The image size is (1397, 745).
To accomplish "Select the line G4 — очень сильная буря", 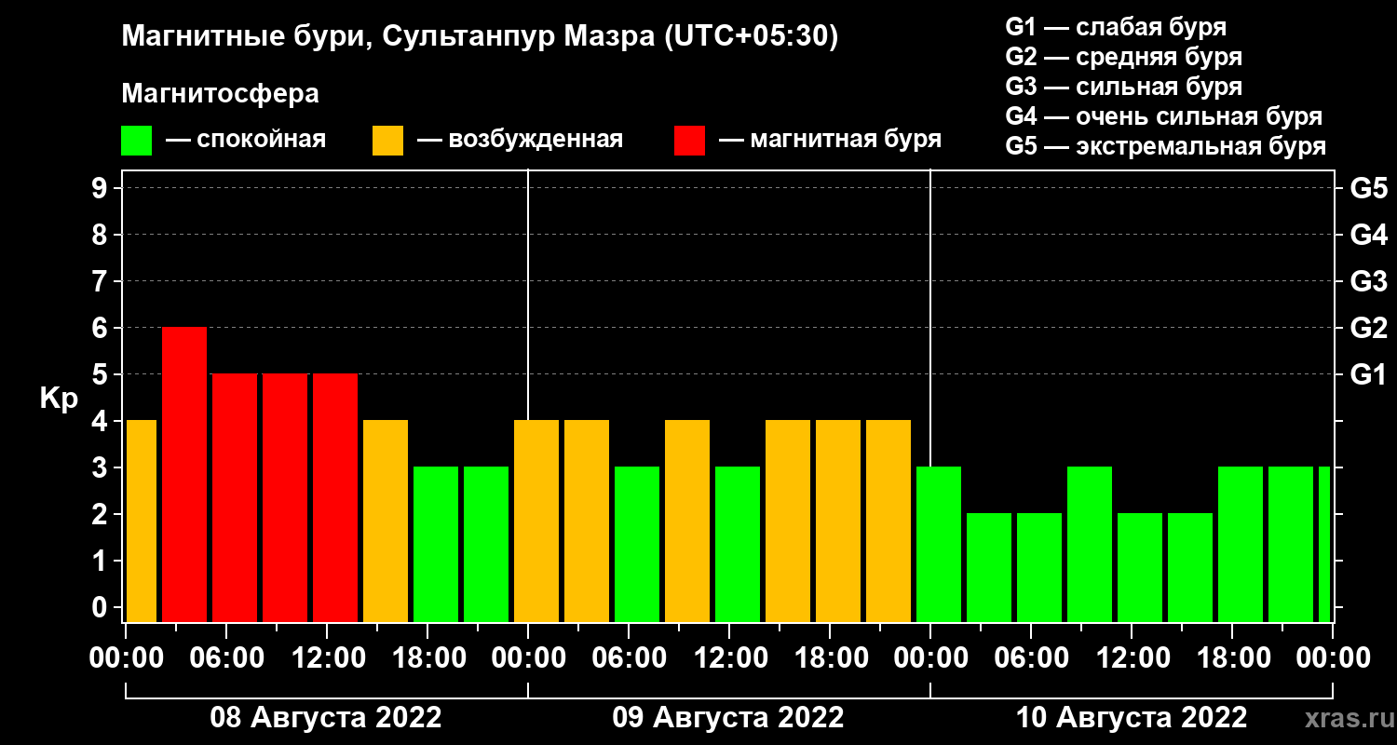I will [1164, 116].
